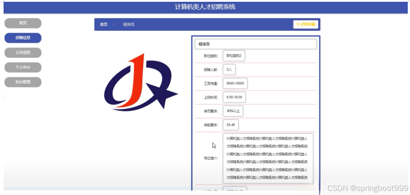Click the 本科以上 education value

pos(233,111)
